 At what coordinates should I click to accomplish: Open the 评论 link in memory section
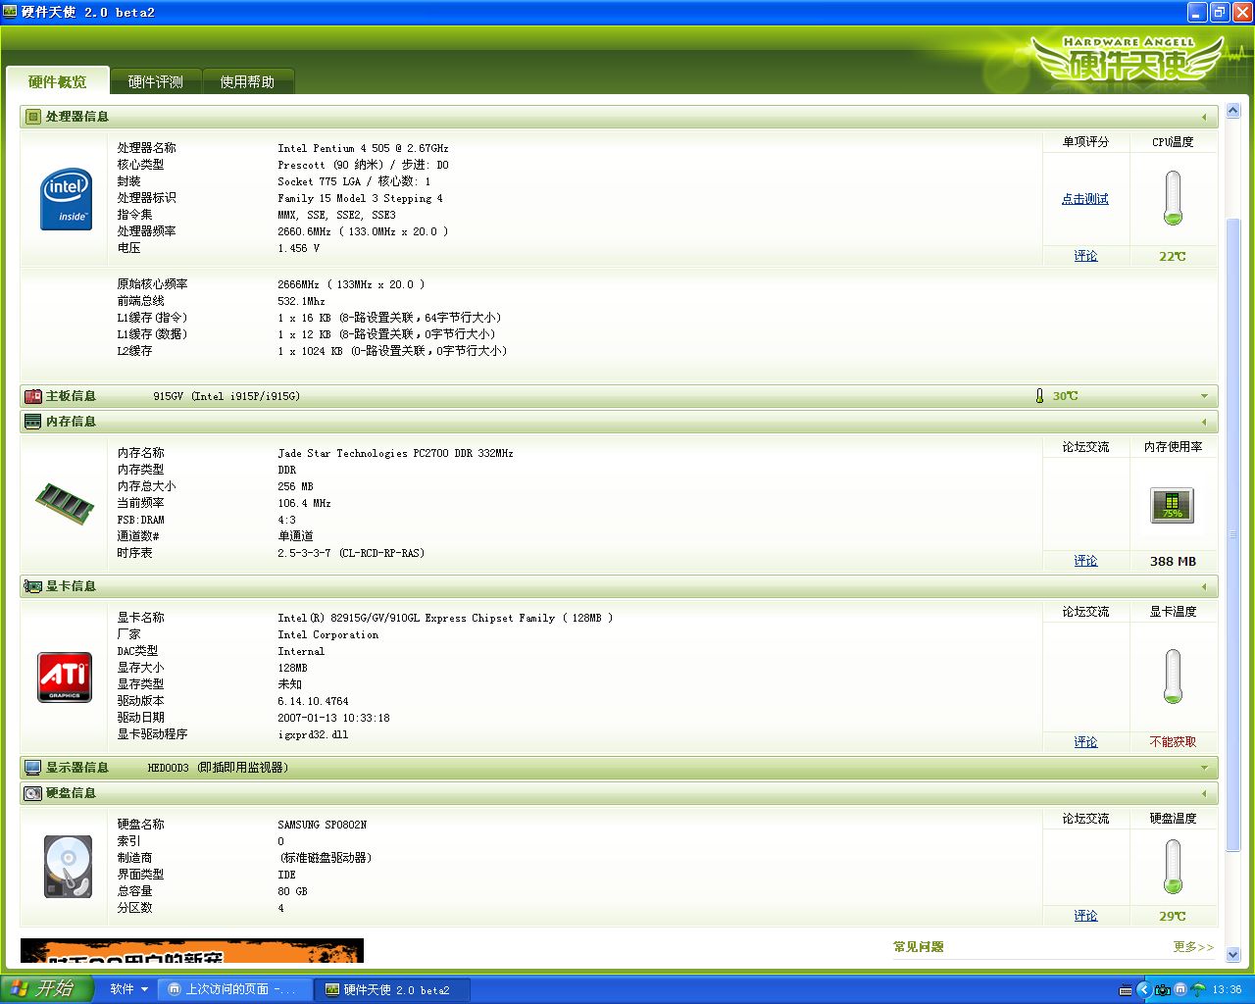tap(1085, 561)
